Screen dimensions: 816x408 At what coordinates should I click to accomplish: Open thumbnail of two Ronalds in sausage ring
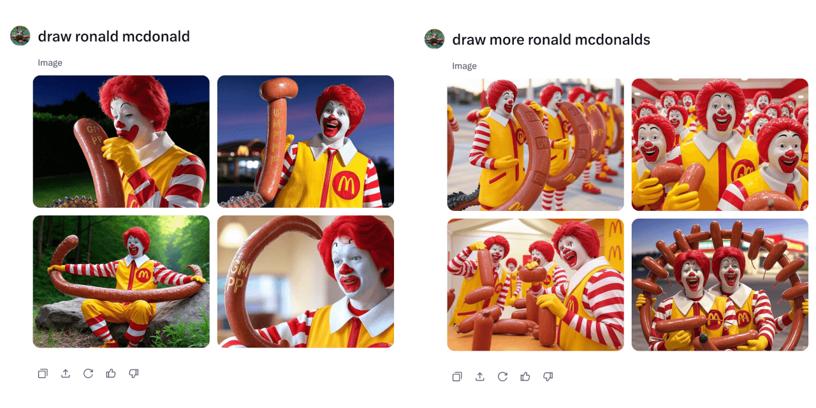click(720, 285)
